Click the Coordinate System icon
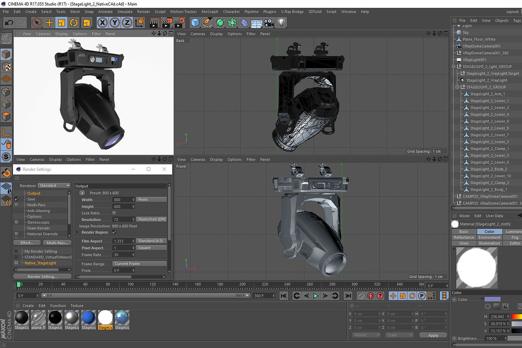Screen dimensions: 522x348 point(139,22)
